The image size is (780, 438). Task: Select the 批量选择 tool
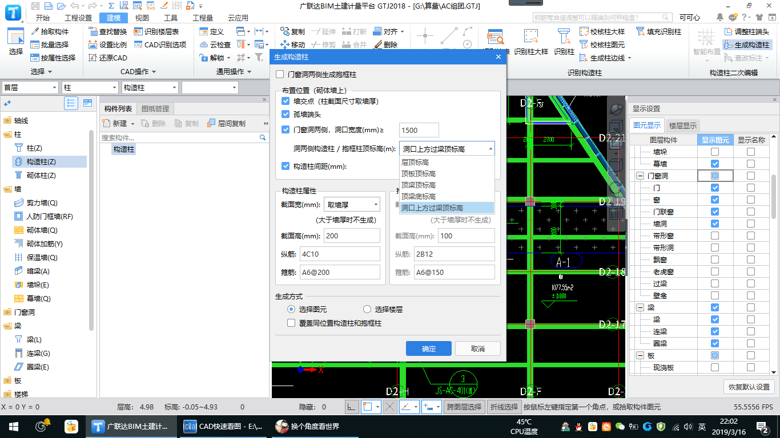click(50, 44)
